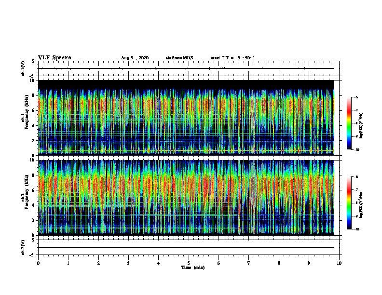Click the ch.2 spectrogram panel

click(186, 198)
